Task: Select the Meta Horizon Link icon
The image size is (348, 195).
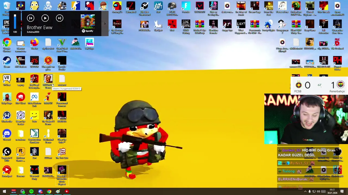Action: coord(34,100)
